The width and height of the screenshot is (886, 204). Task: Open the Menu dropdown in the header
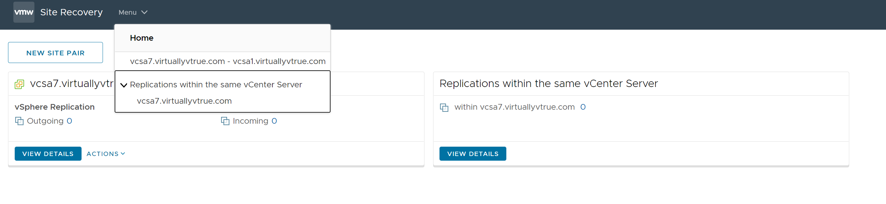coord(132,12)
